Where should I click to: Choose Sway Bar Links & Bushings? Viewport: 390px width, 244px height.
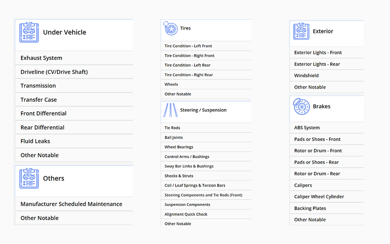point(206,166)
